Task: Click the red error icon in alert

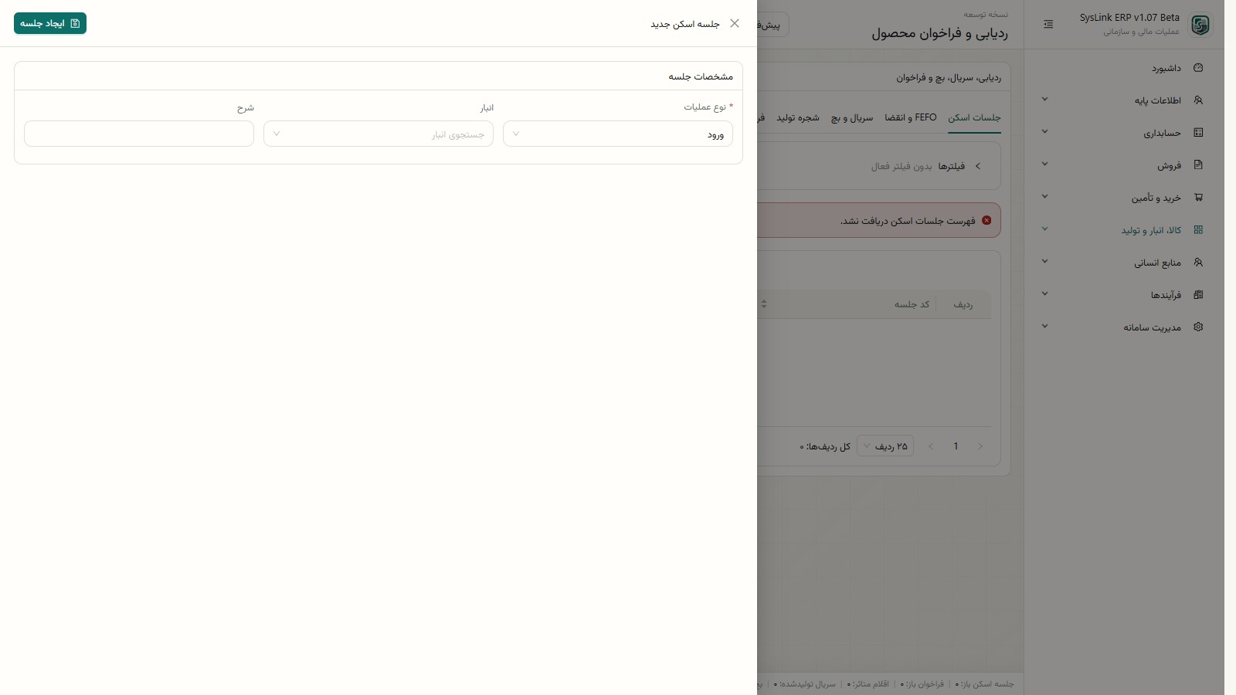Action: coord(986,220)
